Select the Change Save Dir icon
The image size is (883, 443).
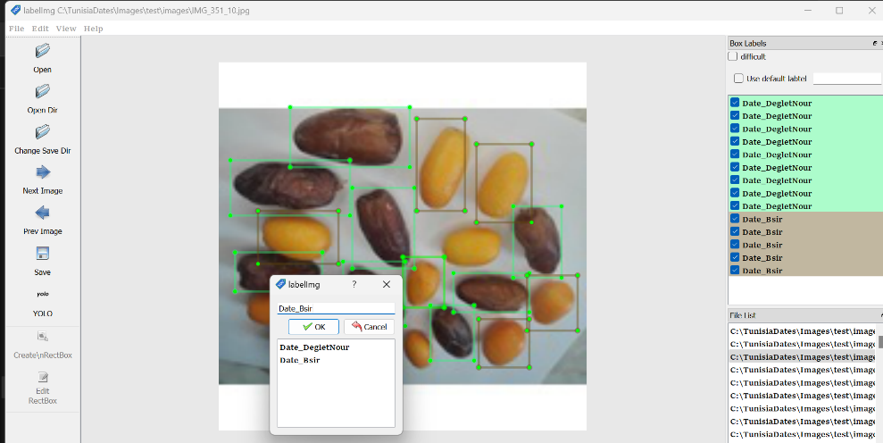pos(42,132)
